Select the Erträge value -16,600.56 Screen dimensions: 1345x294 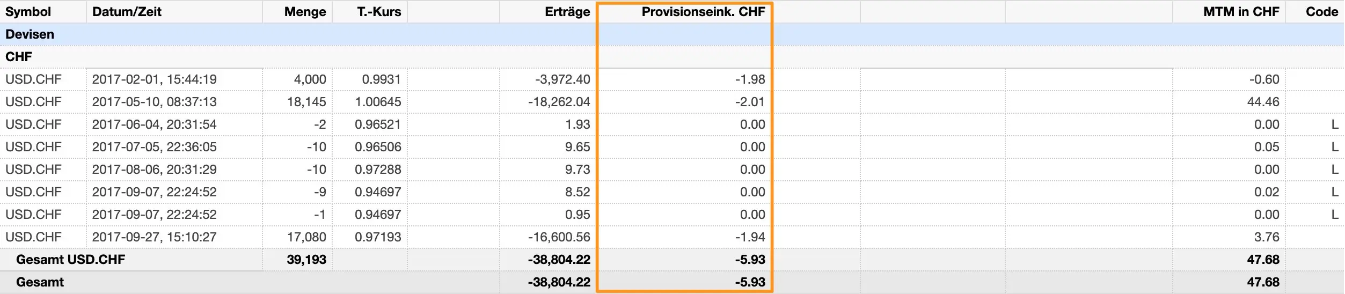point(559,237)
